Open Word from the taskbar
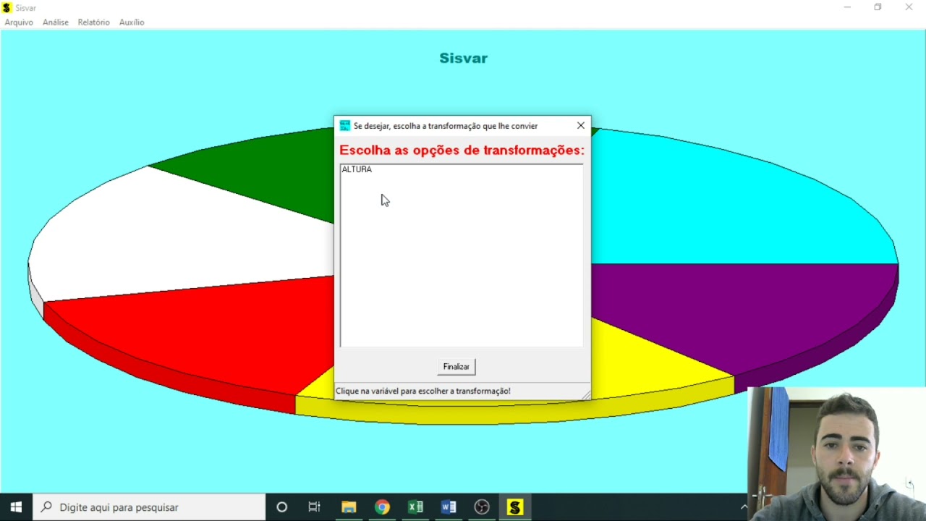 coord(449,507)
